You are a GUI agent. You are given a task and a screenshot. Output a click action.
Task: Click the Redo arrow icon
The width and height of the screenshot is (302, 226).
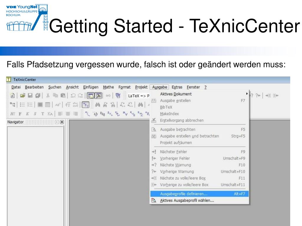click(x=80, y=95)
